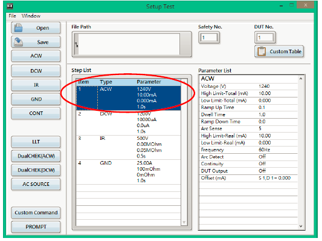
Task: Click the High Limit-Total (mA) row
Action: pyautogui.click(x=248, y=93)
